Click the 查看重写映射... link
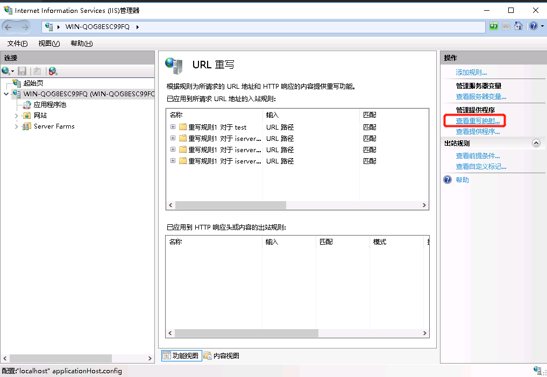Screen dimensions: 547x377 point(478,120)
